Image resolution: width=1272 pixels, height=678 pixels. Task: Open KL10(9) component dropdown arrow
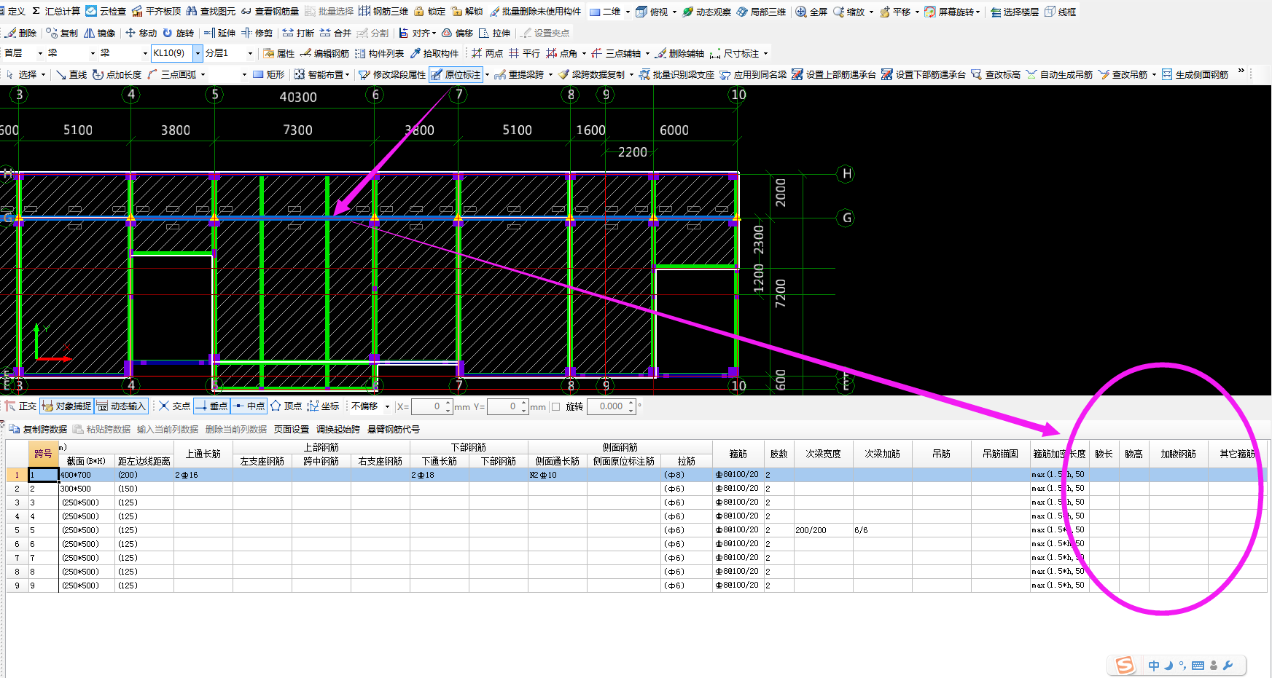[197, 53]
